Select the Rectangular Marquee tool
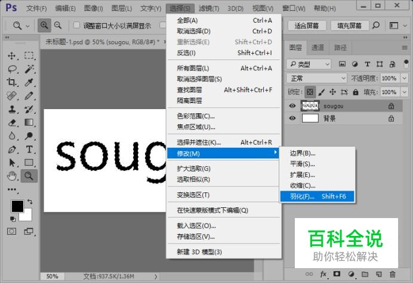 29,56
